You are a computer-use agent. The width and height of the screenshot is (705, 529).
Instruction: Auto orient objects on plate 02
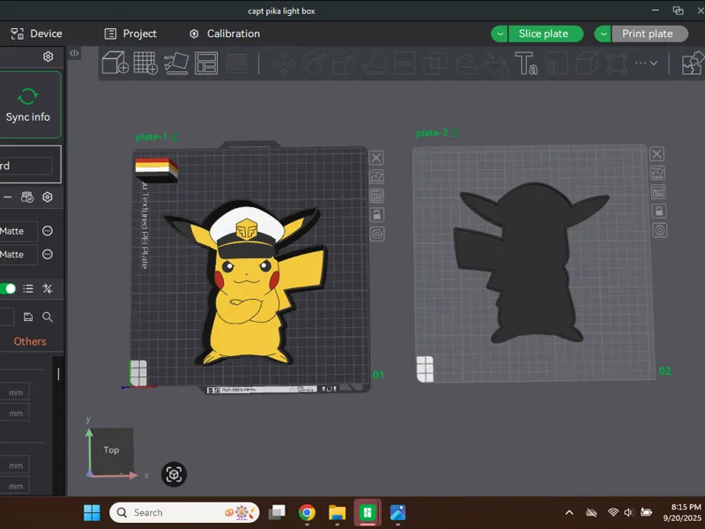657,173
